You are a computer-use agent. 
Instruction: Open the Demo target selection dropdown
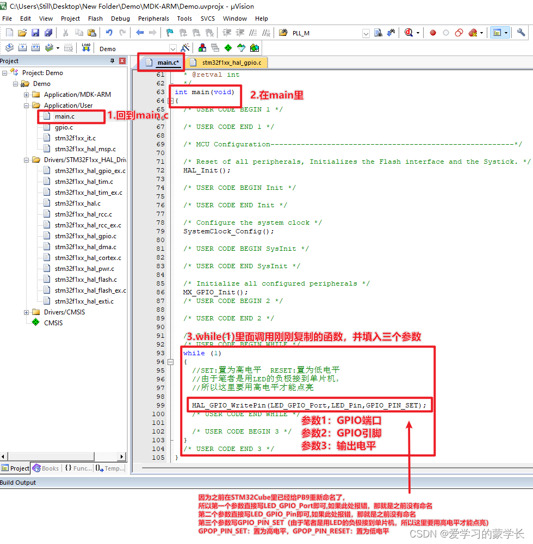point(173,48)
